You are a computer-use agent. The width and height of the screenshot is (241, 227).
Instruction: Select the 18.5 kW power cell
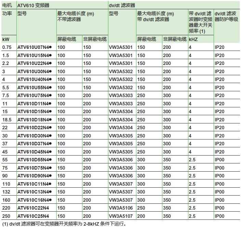pyautogui.click(x=7, y=119)
